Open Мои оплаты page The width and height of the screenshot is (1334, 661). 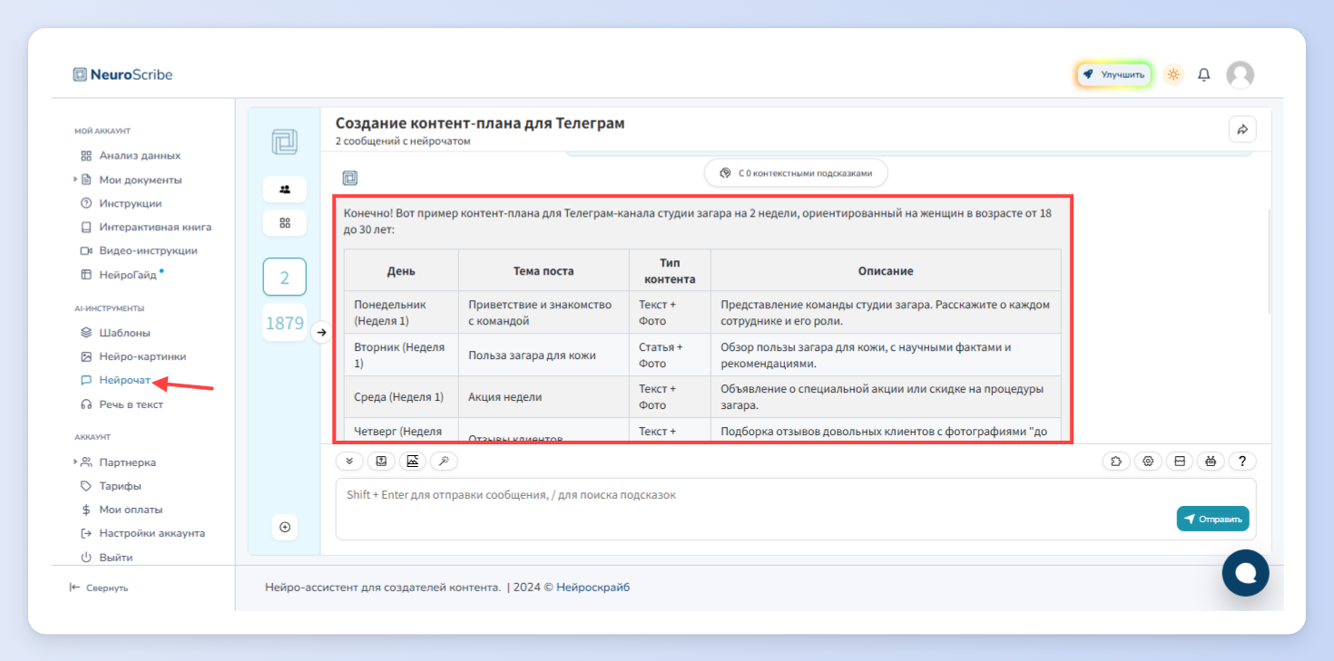131,510
